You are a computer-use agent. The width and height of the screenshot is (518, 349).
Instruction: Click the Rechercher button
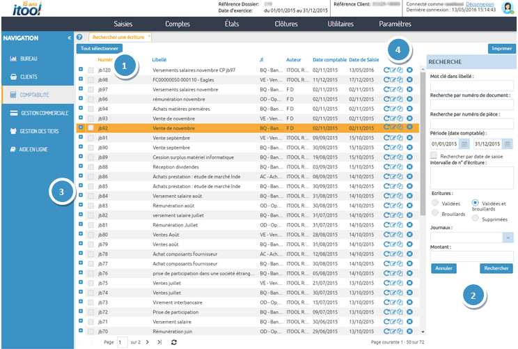(496, 268)
